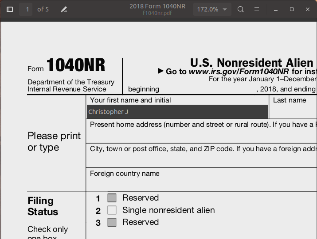
Task: Toggle the sidebar panel icon
Action: (10, 9)
